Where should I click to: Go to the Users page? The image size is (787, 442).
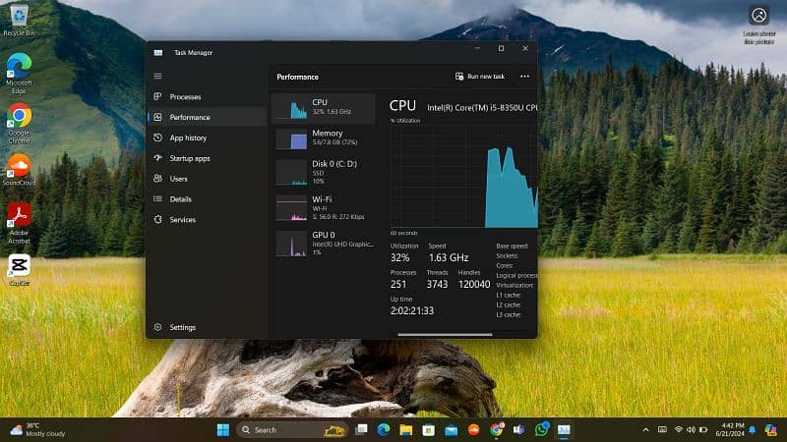click(x=178, y=179)
